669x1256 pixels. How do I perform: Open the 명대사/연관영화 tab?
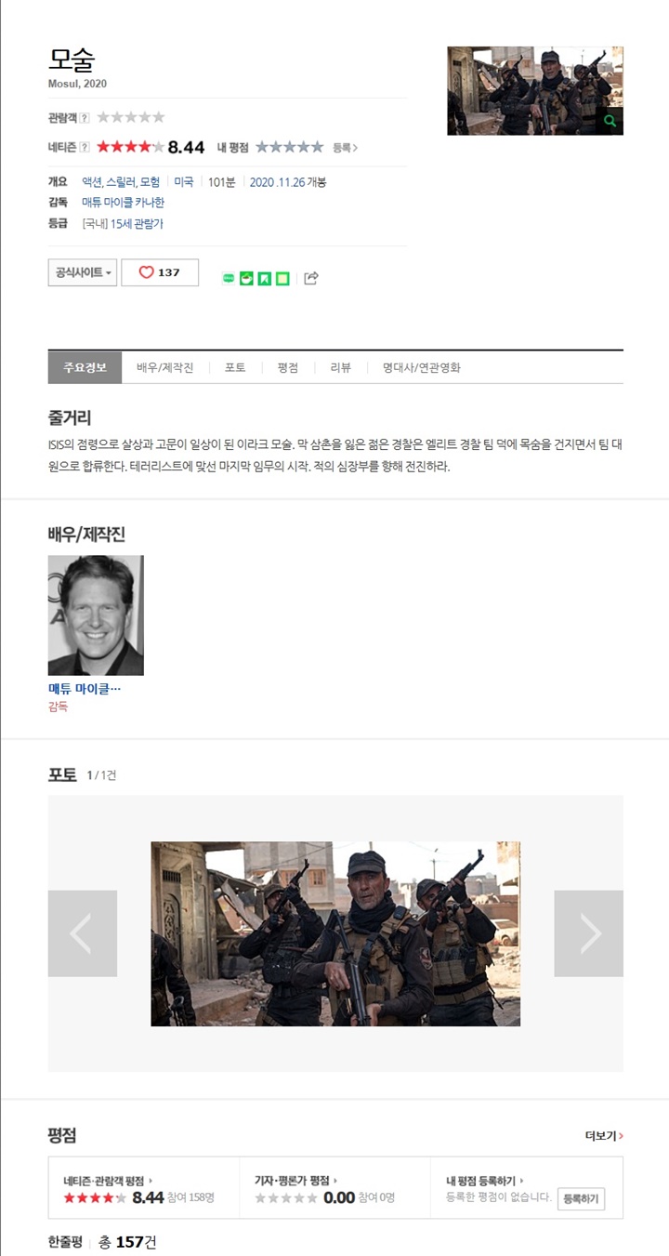421,367
